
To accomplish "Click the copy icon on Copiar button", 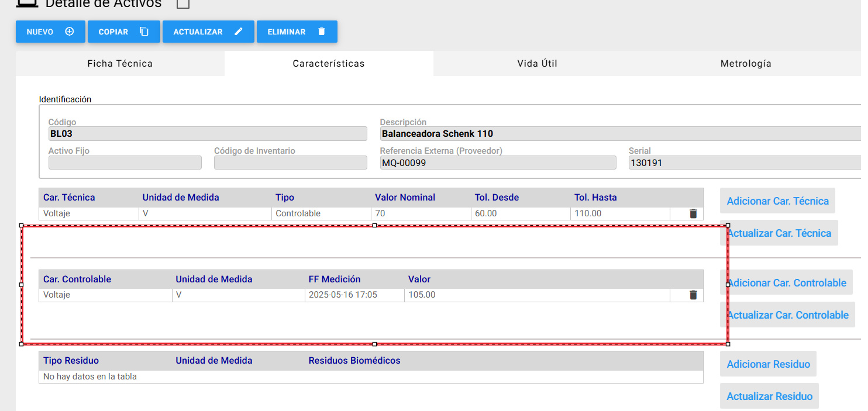I will pyautogui.click(x=144, y=32).
